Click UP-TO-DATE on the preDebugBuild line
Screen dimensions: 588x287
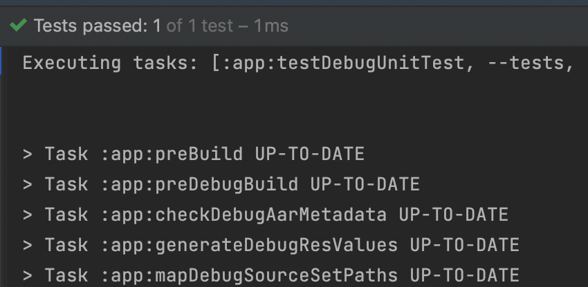365,184
